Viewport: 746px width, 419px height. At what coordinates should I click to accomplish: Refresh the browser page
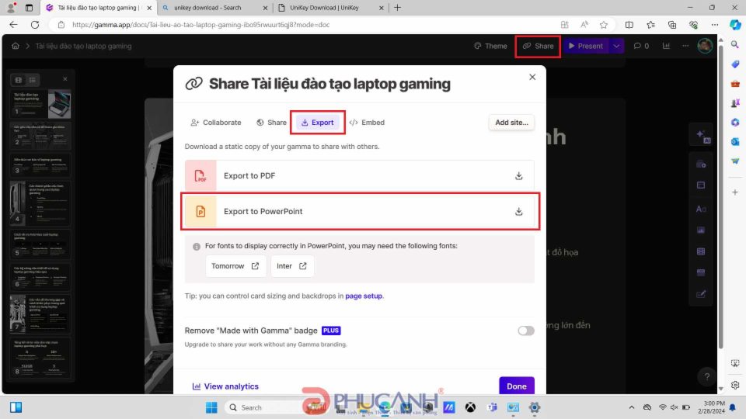[35, 25]
